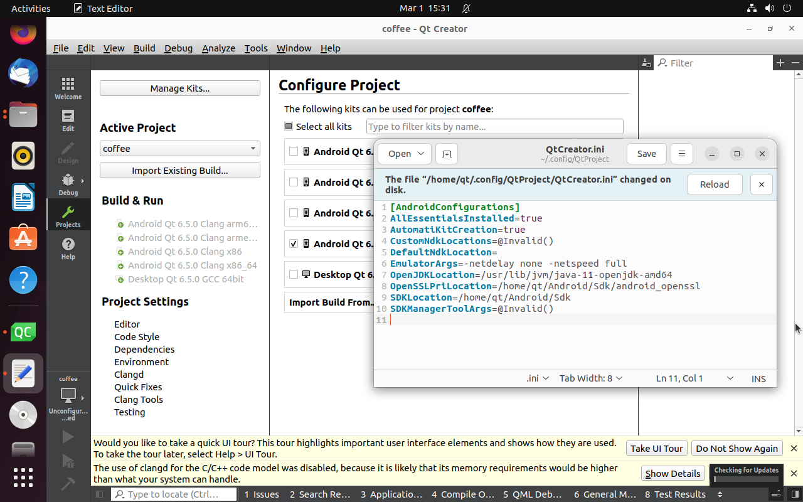The height and width of the screenshot is (502, 803).
Task: Create new document tab in Text Editor
Action: [446, 154]
